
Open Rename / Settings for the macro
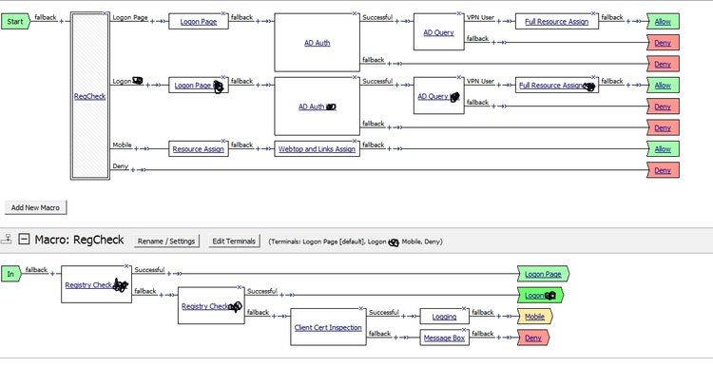click(x=166, y=241)
